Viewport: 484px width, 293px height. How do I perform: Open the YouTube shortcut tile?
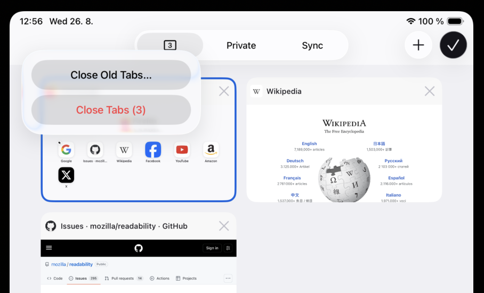click(182, 152)
